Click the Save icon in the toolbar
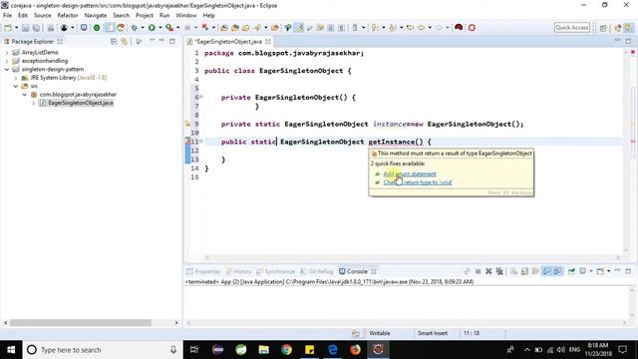Screen dimensions: 638x359 (25, 28)
